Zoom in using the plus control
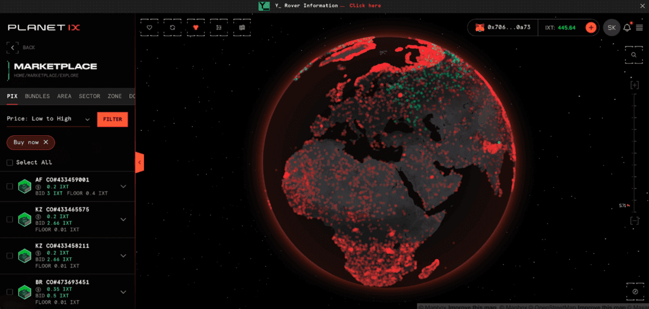Screen dimensions: 649x309 (x=634, y=85)
